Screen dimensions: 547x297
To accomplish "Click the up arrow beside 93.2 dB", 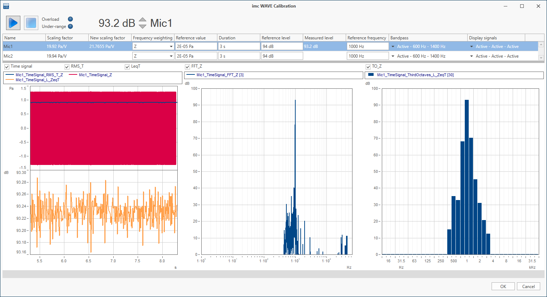I will coord(143,20).
